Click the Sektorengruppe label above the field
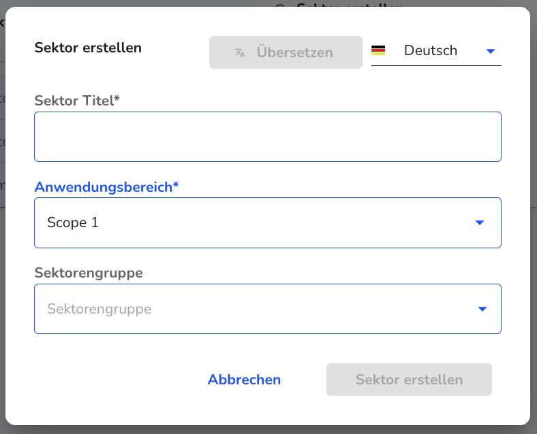Viewport: 537px width, 434px height. pos(89,273)
